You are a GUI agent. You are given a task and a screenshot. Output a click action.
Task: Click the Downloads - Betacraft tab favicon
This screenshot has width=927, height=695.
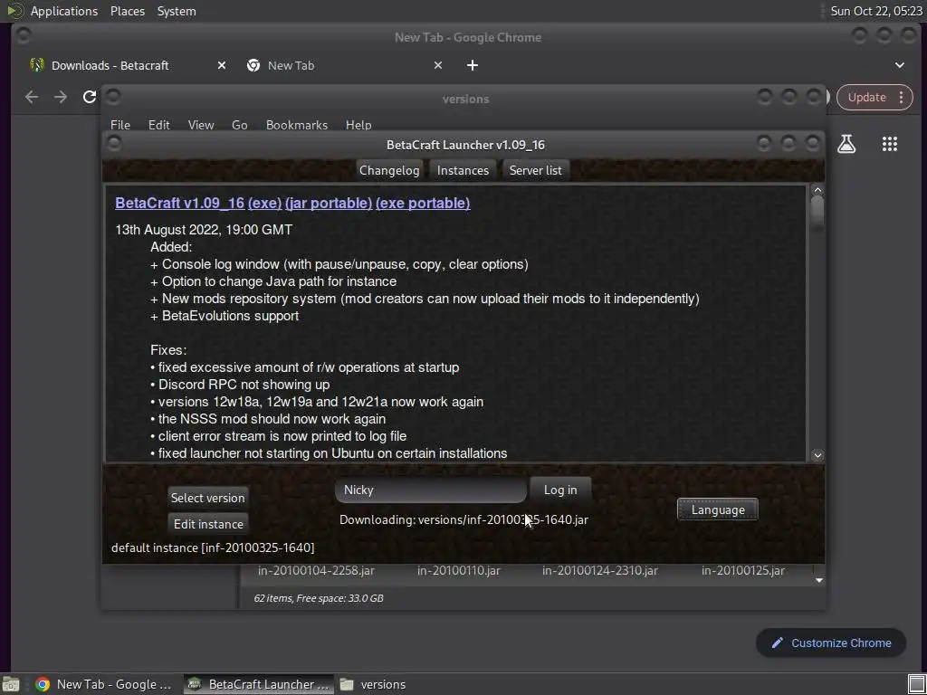tap(37, 65)
